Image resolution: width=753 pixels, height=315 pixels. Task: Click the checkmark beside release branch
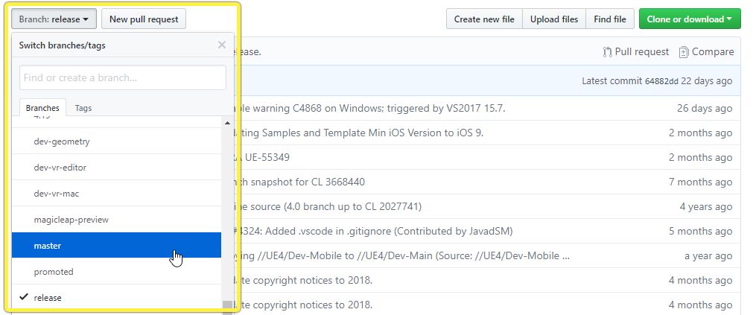pos(24,298)
